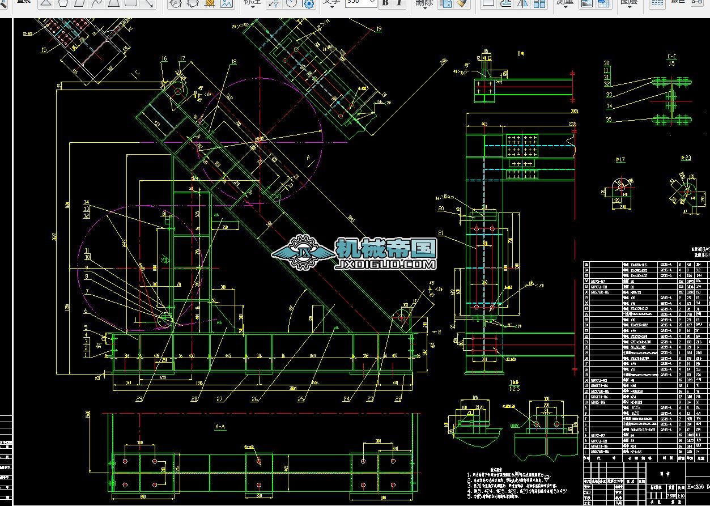This screenshot has width=710, height=506.
Task: Pick the spline curve drawing tool
Action: pos(96,3)
